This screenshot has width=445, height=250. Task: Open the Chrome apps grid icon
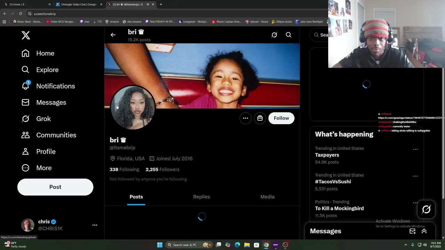(x=4, y=22)
